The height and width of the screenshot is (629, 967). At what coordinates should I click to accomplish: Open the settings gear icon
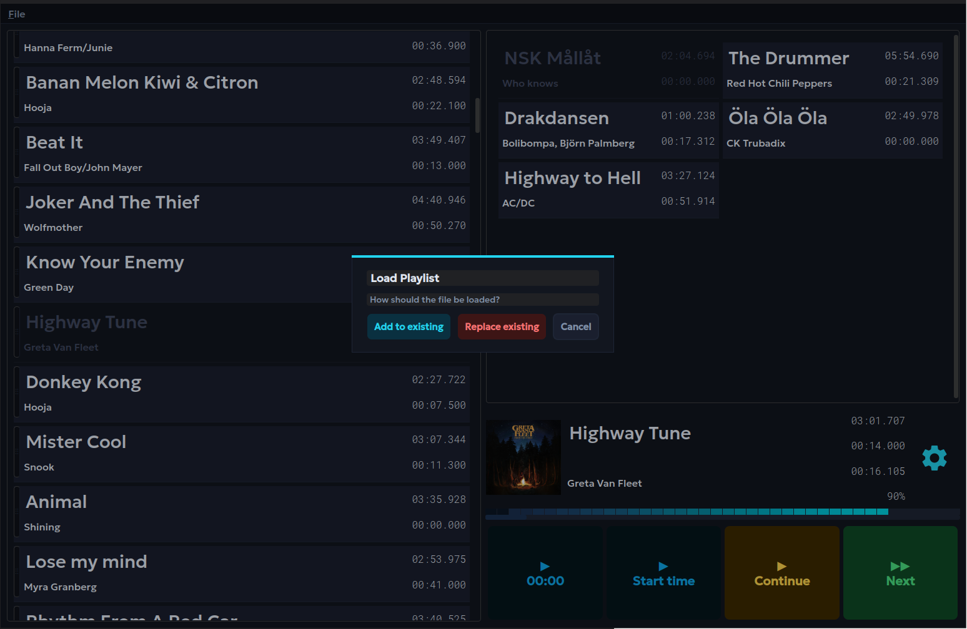935,458
